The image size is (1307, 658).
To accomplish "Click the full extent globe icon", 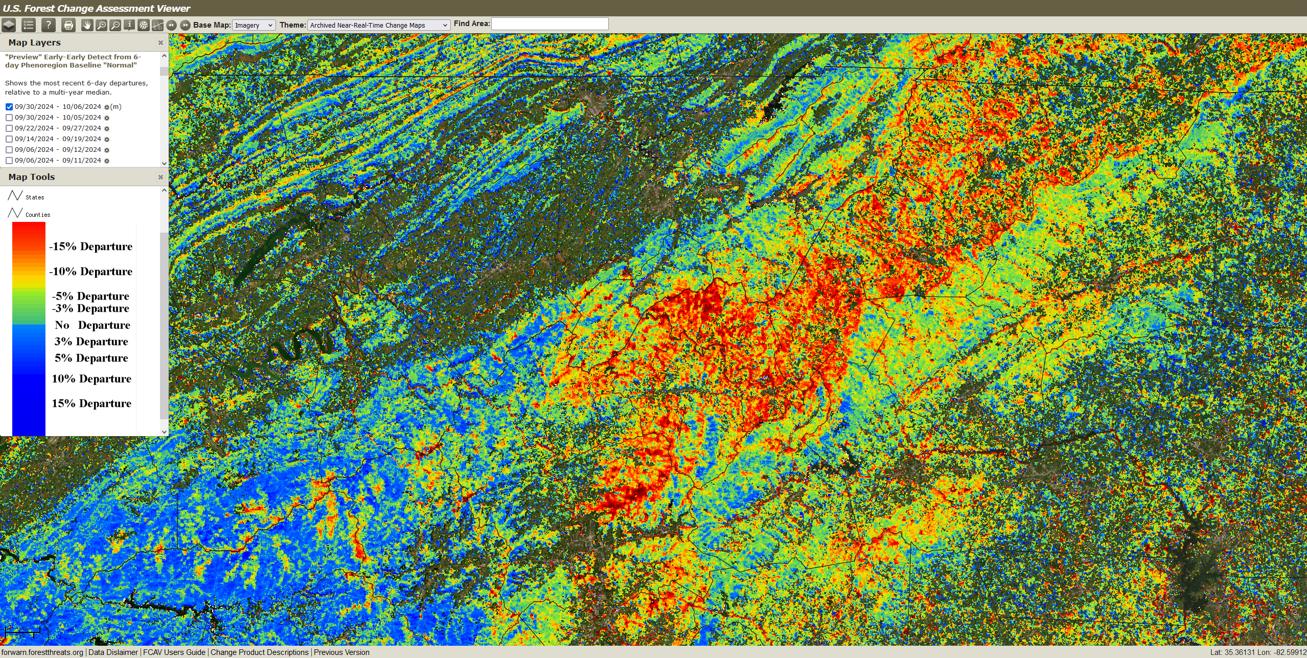I will pos(144,25).
